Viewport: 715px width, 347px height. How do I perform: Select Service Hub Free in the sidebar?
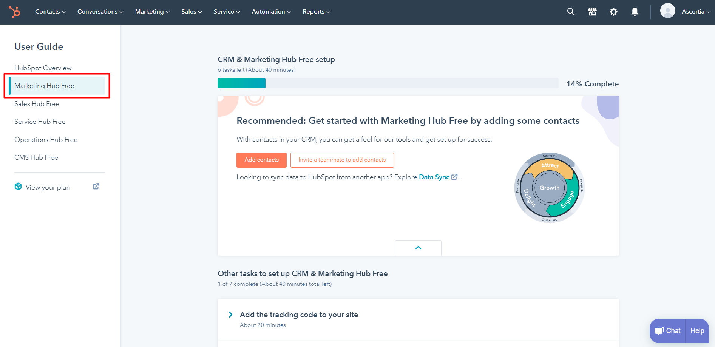point(40,122)
